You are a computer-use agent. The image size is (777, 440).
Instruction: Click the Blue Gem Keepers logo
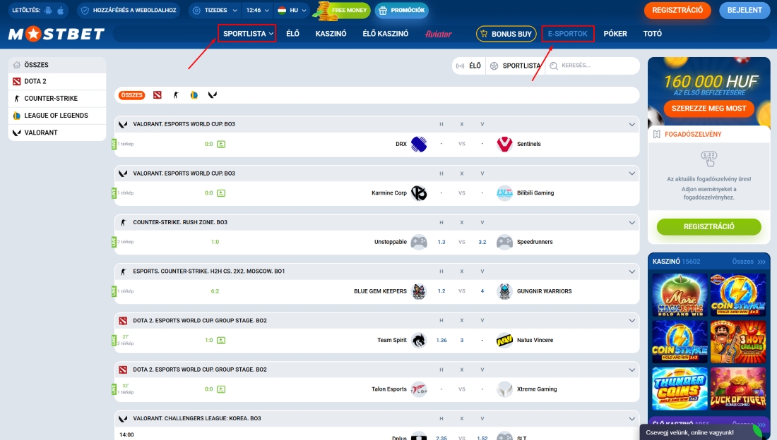point(419,291)
